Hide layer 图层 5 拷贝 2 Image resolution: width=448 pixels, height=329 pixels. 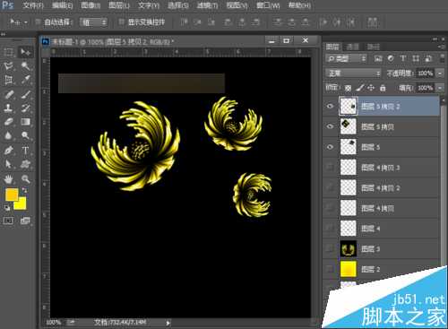tap(330, 106)
